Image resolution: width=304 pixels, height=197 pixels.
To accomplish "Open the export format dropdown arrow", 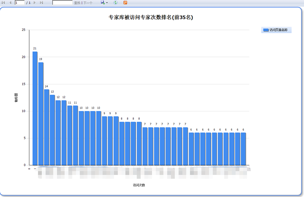I will coord(107,3).
